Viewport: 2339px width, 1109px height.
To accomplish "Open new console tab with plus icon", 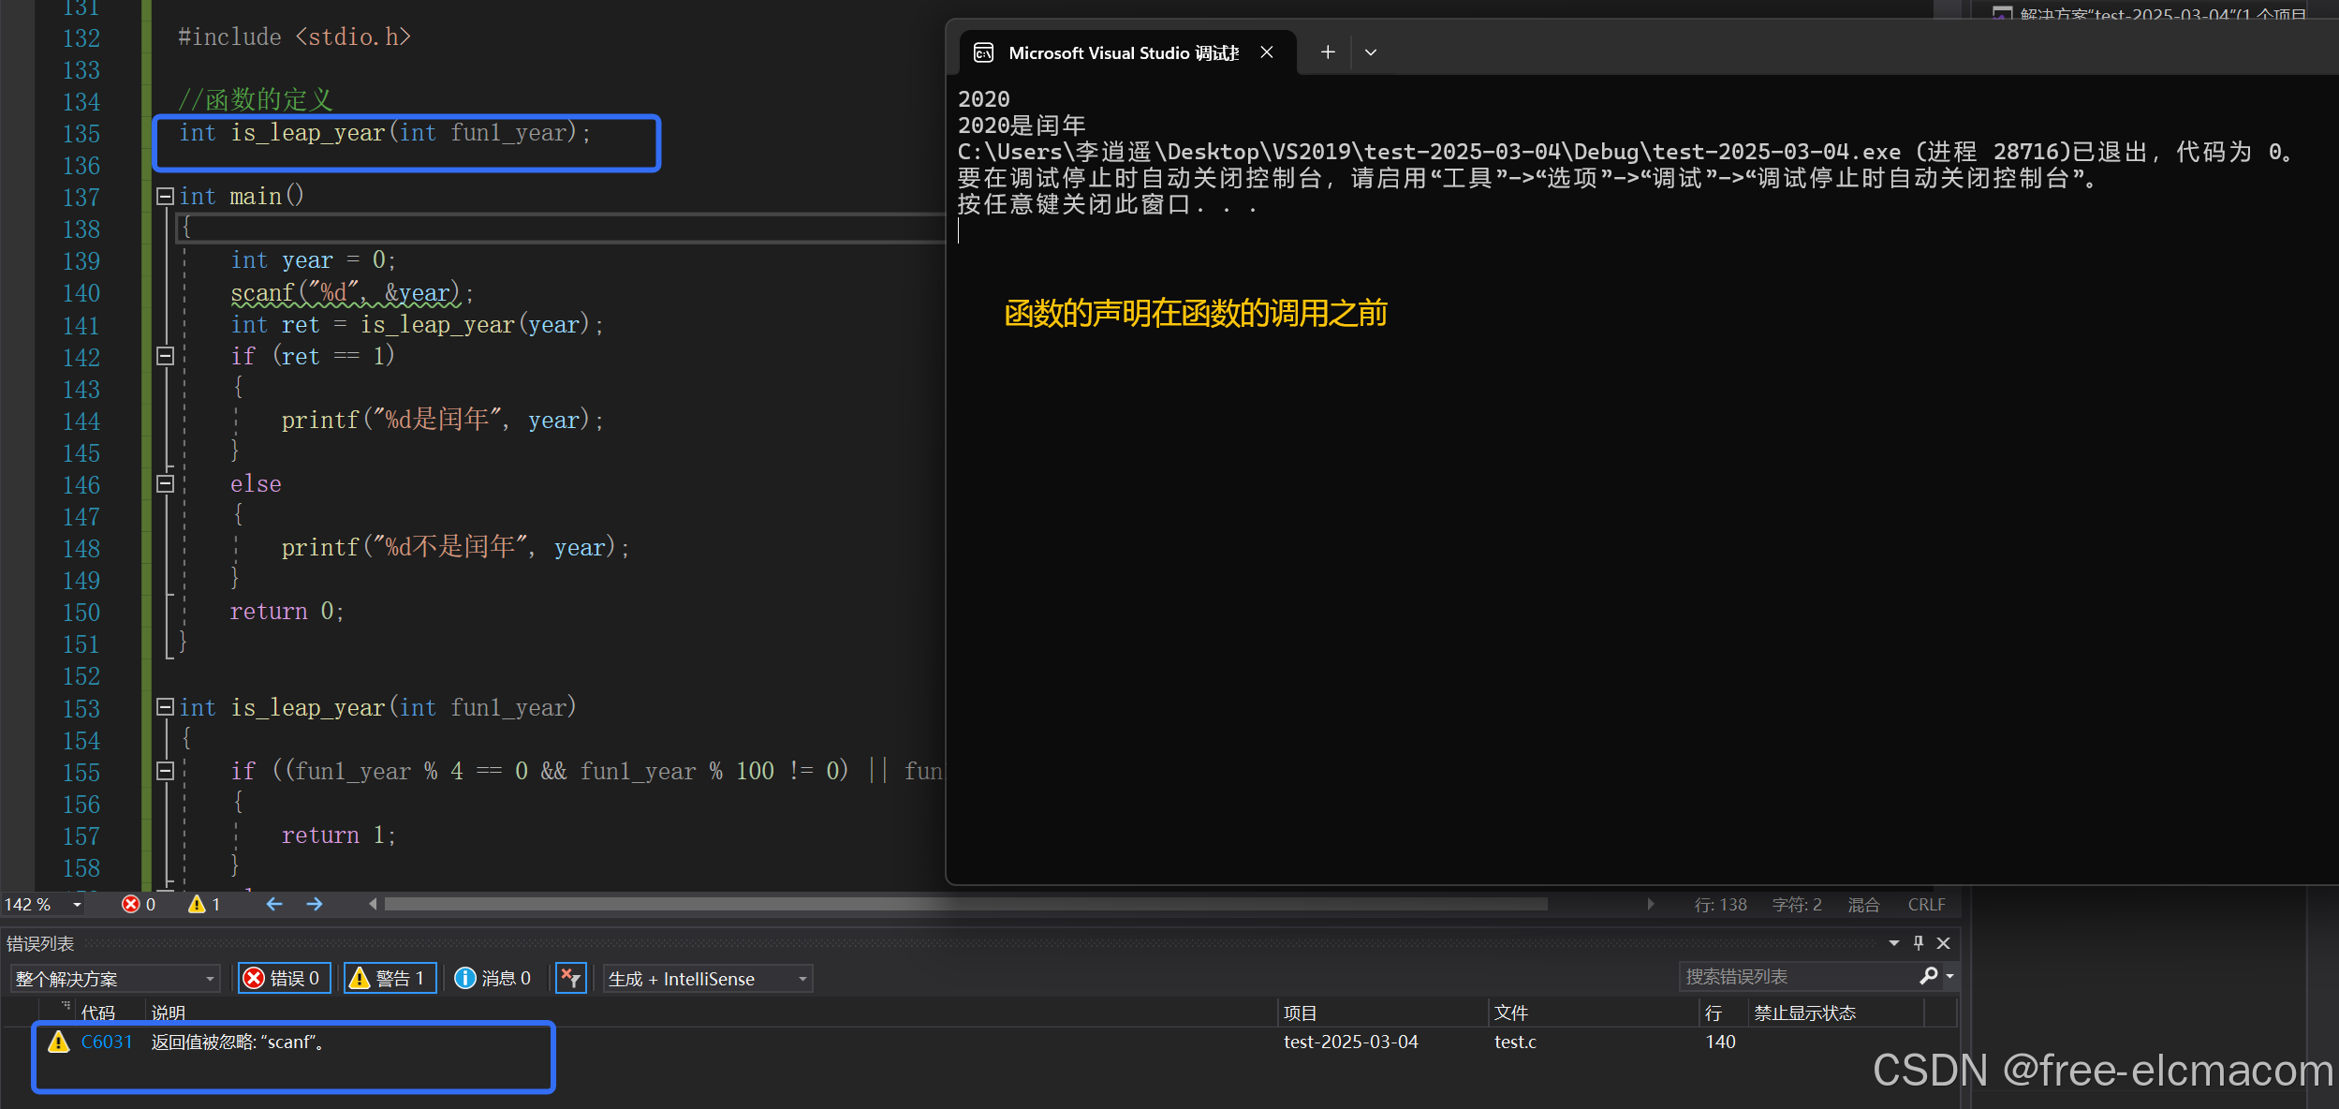I will 1328,52.
